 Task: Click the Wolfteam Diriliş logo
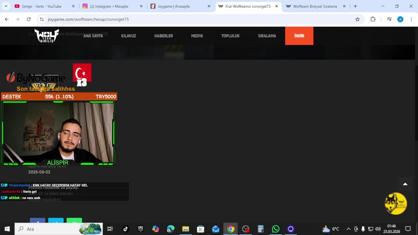(x=47, y=36)
